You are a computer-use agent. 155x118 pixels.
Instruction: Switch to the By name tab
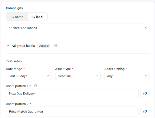click(17, 17)
